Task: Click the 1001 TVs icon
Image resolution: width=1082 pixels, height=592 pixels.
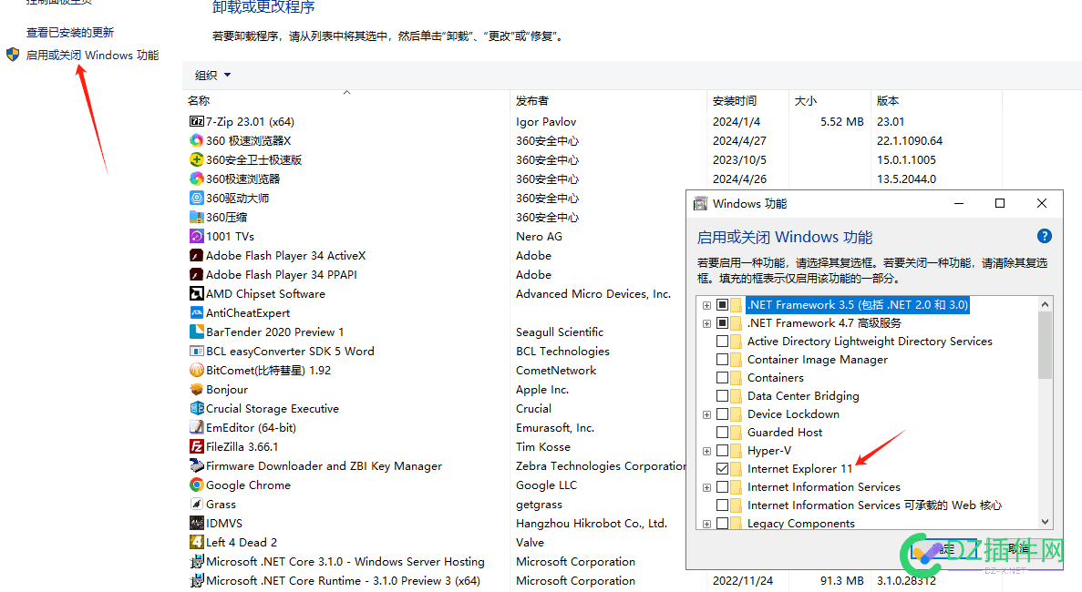Action: pos(197,237)
